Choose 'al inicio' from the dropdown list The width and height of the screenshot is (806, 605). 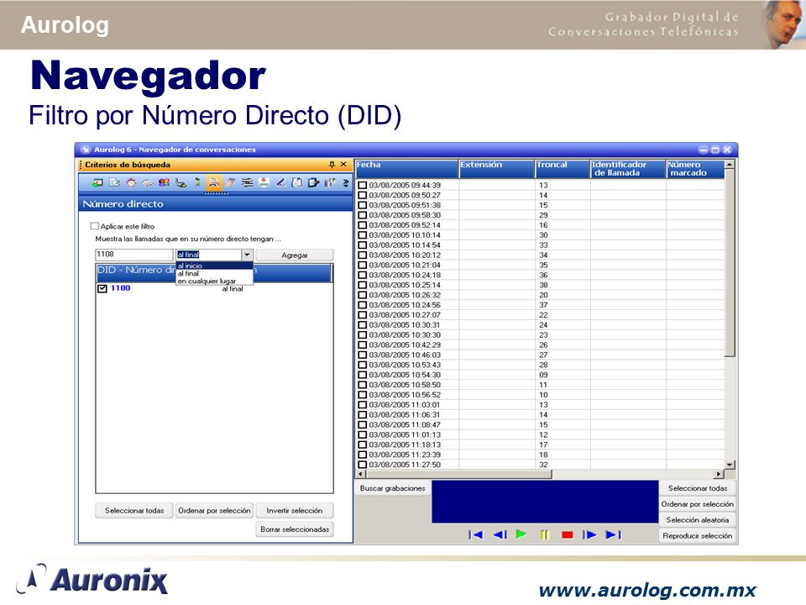tap(214, 266)
